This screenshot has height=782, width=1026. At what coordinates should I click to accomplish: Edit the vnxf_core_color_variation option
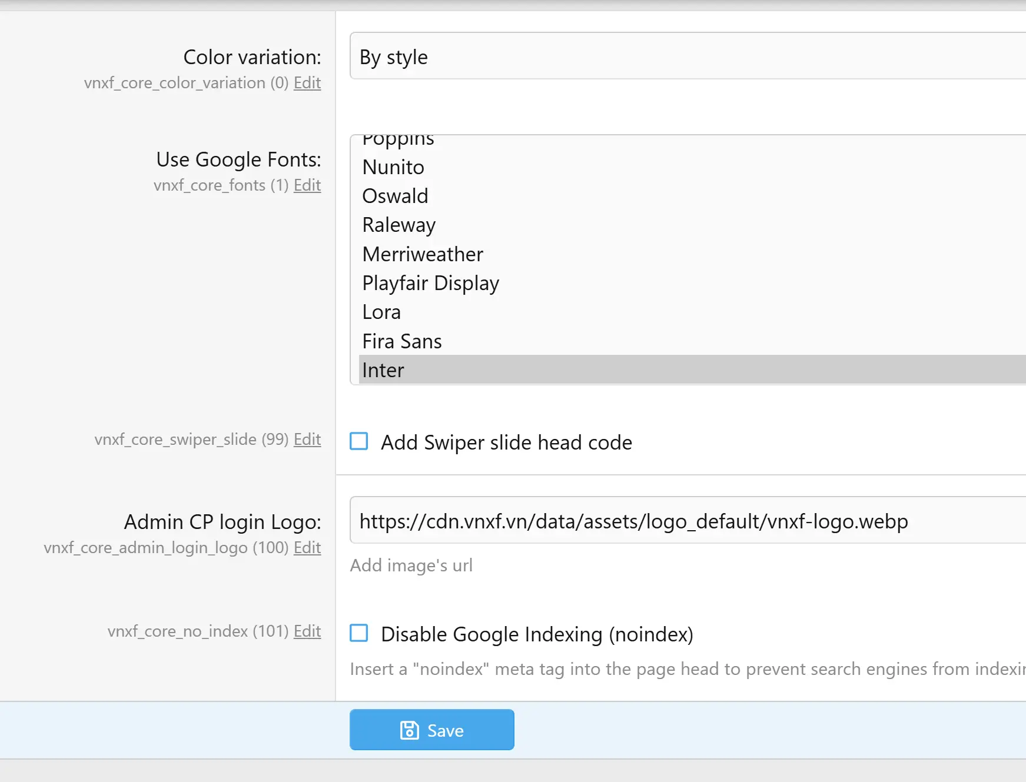pos(307,83)
